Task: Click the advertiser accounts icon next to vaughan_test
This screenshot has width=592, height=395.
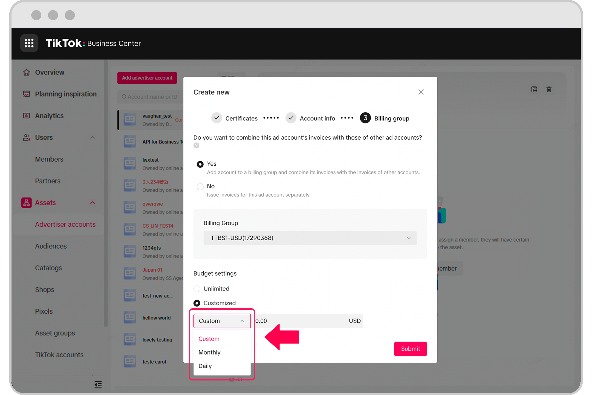Action: click(129, 120)
